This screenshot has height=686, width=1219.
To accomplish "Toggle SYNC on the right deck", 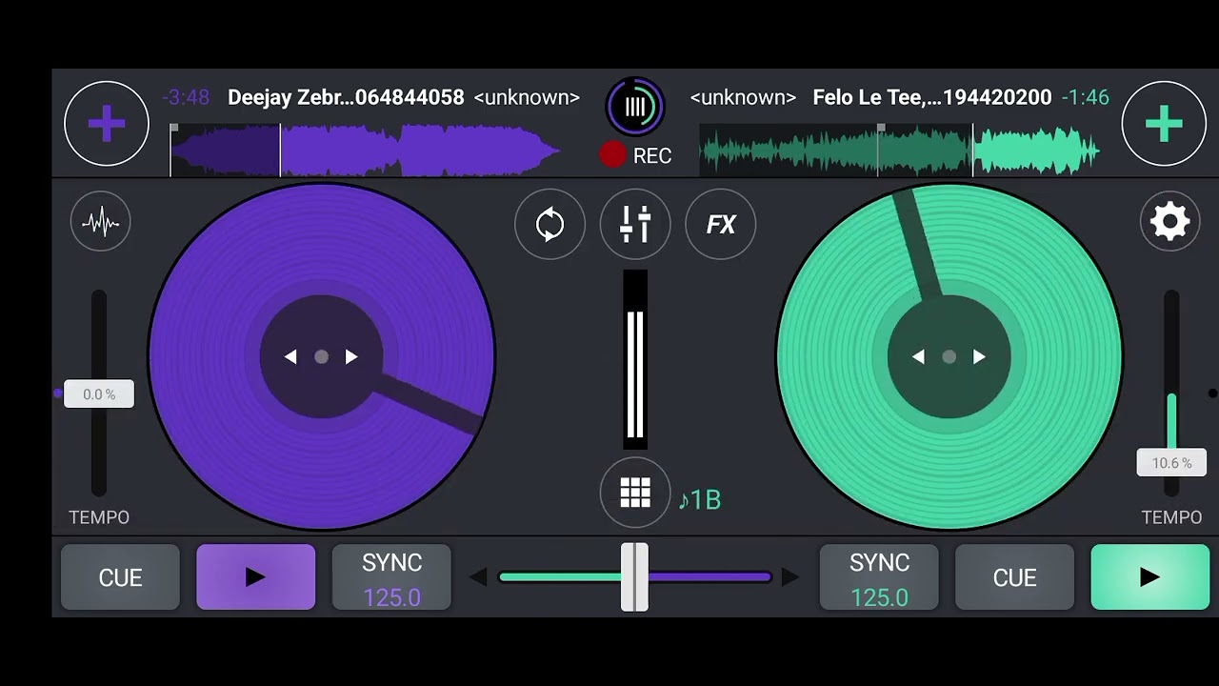I will (879, 577).
